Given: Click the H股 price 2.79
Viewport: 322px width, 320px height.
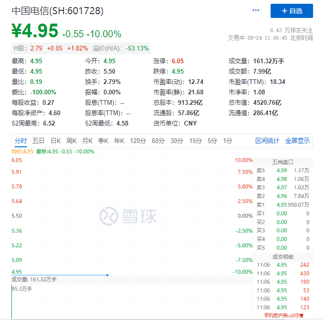Looking at the screenshot, I should (36, 48).
